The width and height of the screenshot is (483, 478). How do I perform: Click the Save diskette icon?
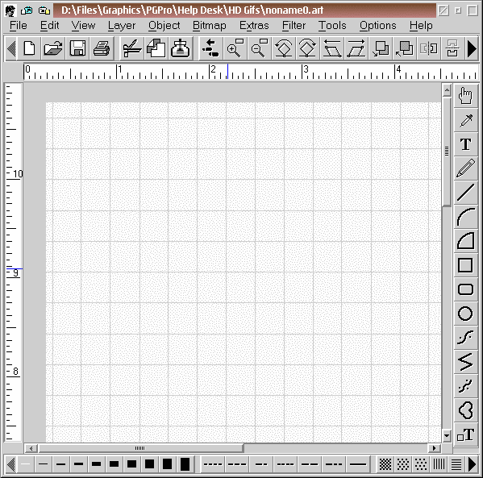click(77, 48)
